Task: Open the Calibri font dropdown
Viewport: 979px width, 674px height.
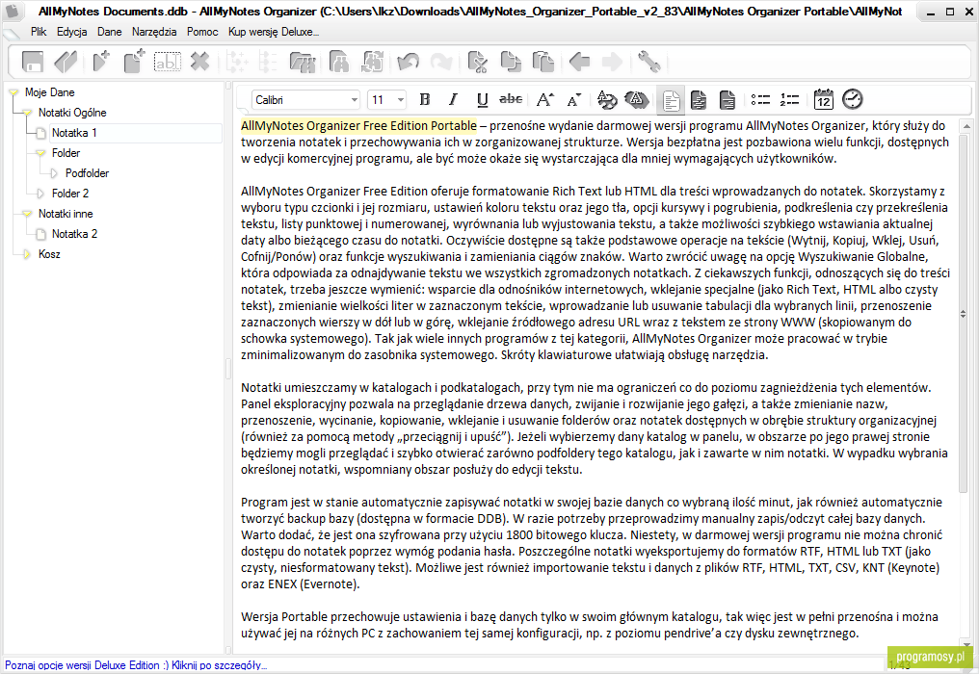Action: click(354, 100)
